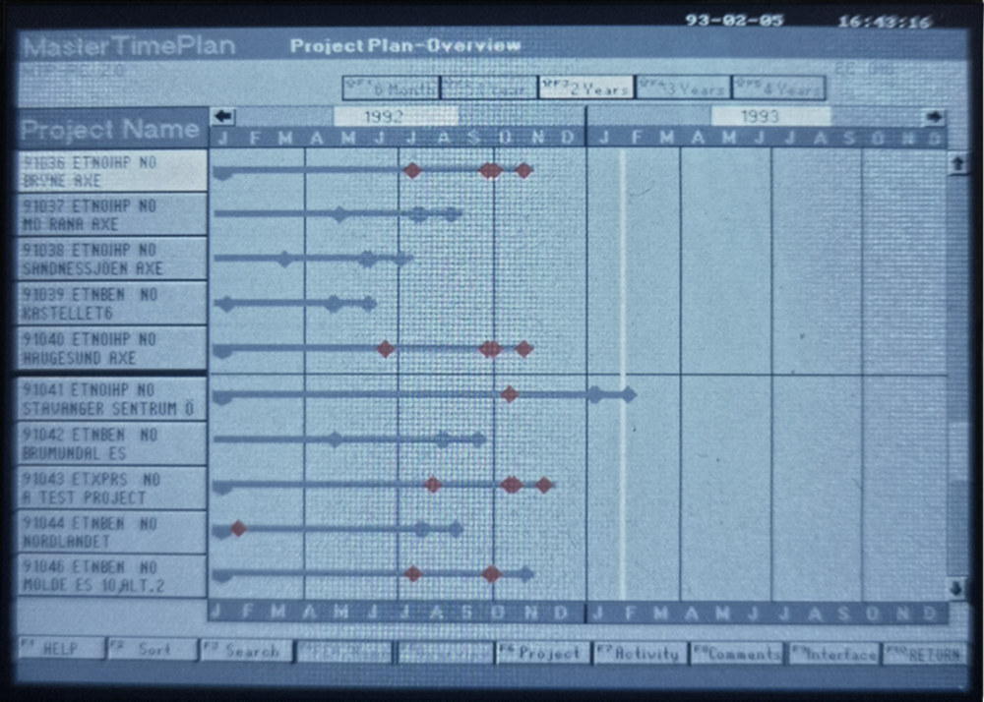Select project 91042 BRUMUNDAL ES

click(112, 443)
